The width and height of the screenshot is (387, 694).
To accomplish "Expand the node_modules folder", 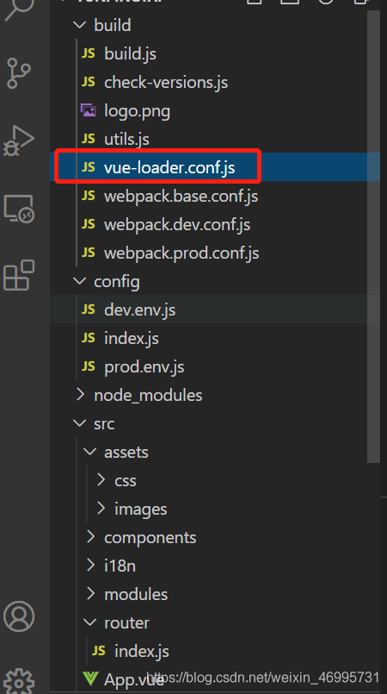I will click(x=80, y=395).
